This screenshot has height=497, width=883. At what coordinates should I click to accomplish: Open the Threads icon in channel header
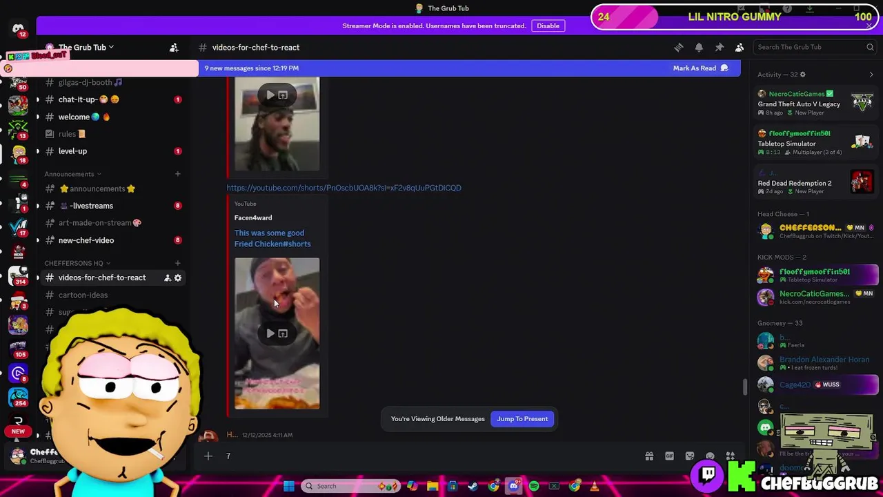click(x=679, y=47)
